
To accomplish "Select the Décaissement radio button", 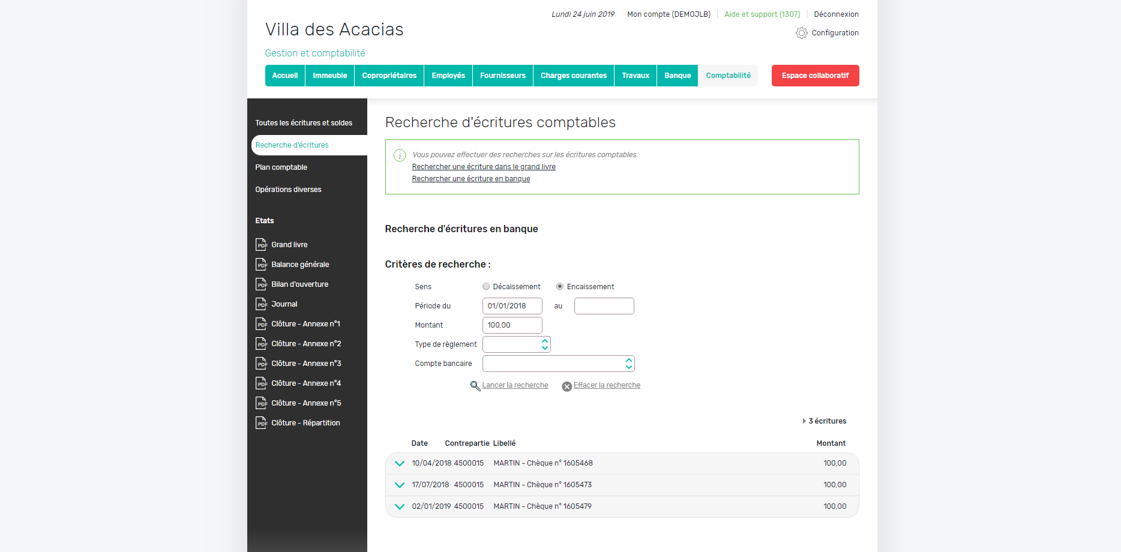I will pos(486,287).
